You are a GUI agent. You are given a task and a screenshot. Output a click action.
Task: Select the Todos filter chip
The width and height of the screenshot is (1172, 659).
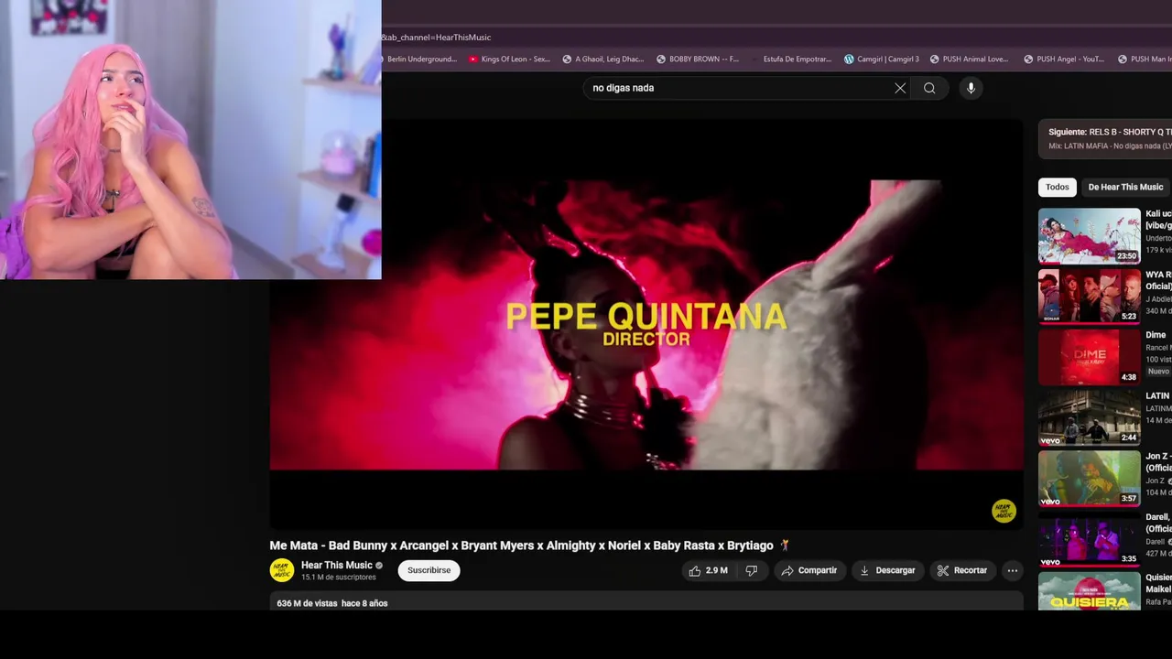point(1058,187)
